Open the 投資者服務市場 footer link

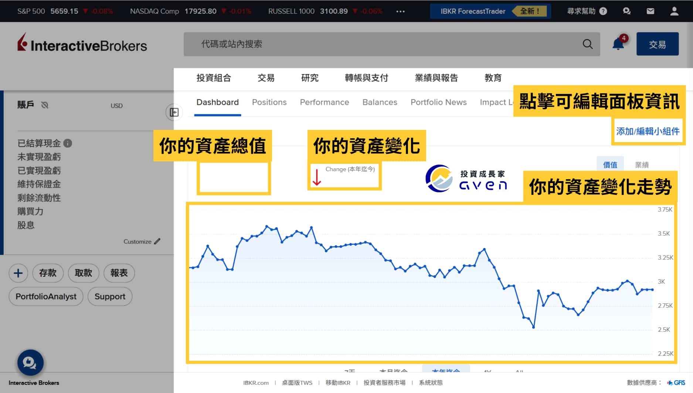(x=384, y=383)
